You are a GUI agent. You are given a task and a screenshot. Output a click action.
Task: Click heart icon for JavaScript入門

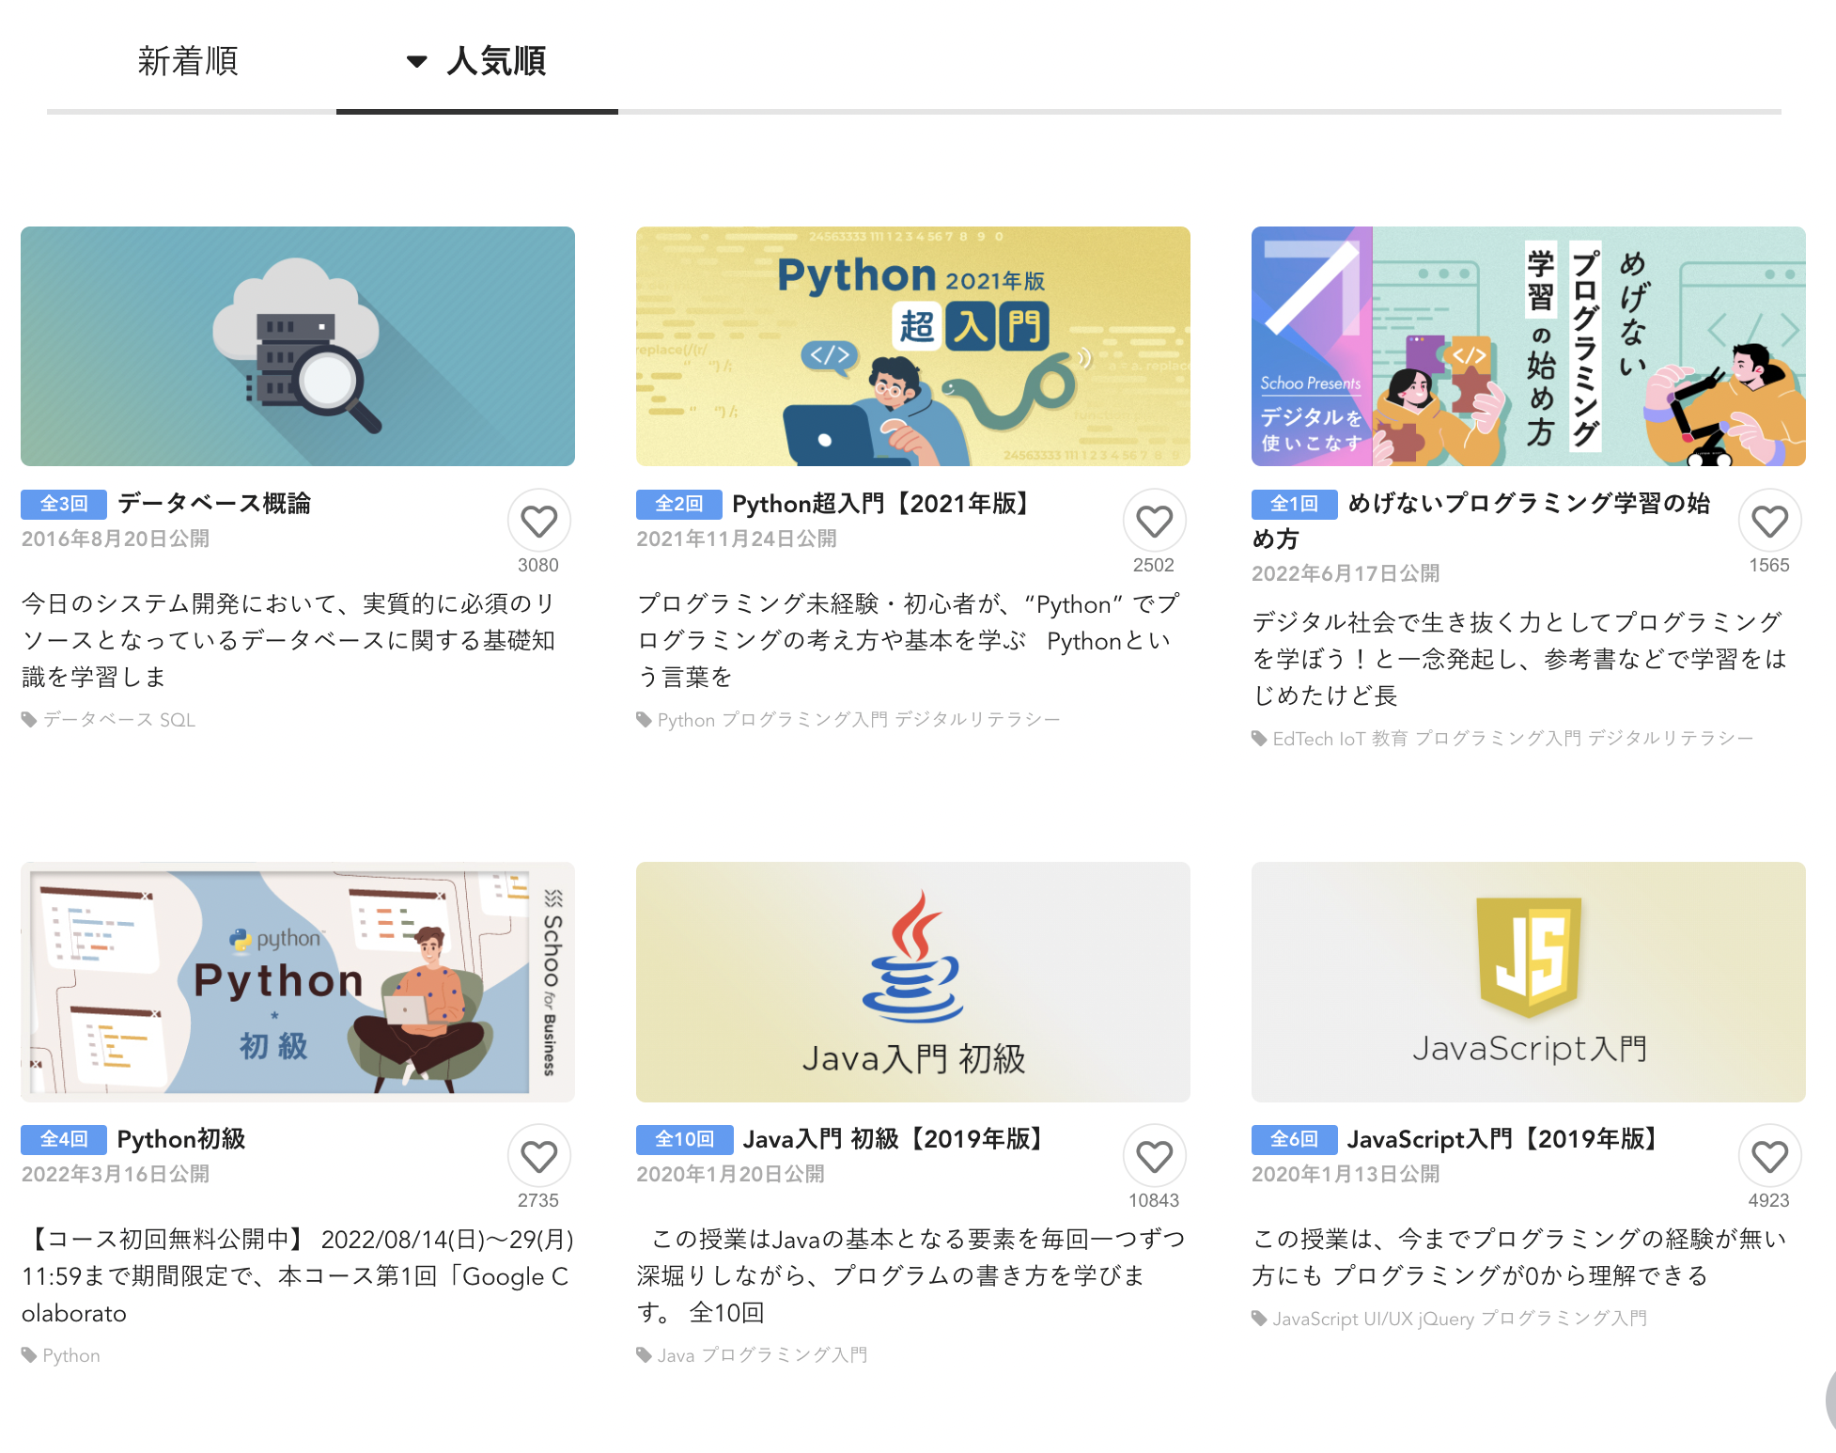pos(1769,1156)
